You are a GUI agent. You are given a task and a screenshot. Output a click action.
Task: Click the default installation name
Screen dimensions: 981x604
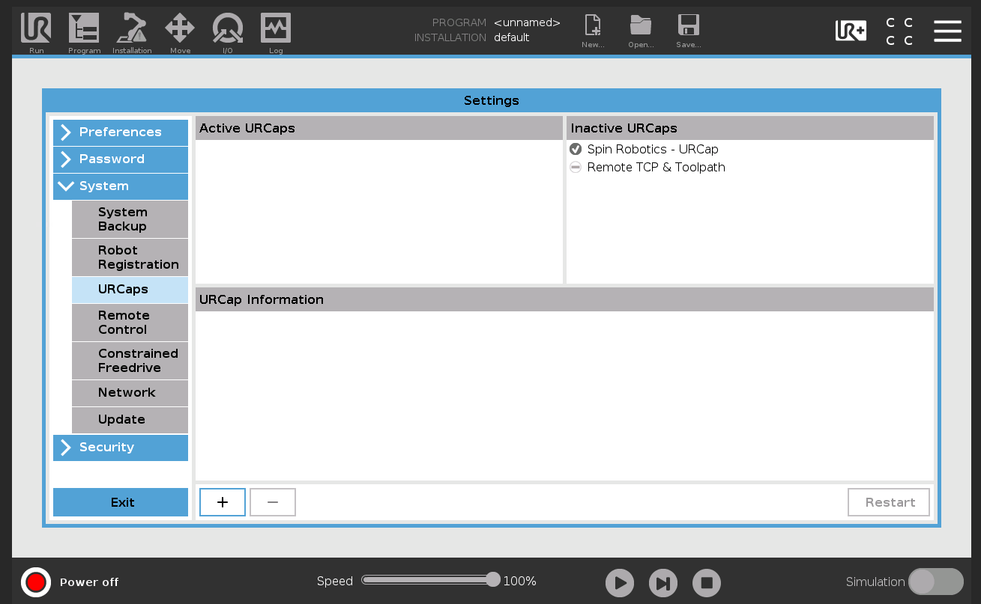[x=512, y=37]
